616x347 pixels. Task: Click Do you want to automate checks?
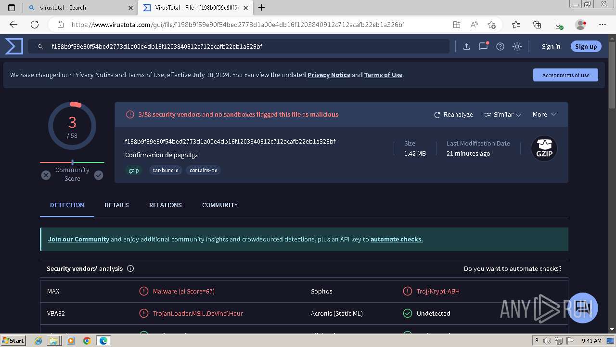click(x=513, y=268)
